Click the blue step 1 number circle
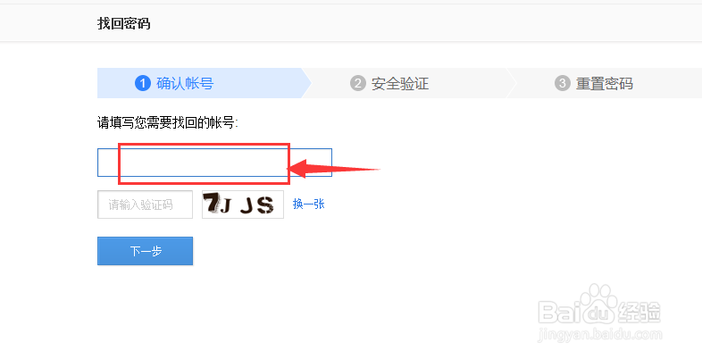Screen dimensions: 702x359 tap(142, 83)
